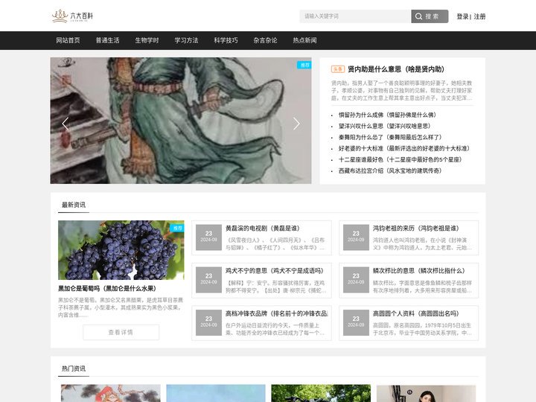The height and width of the screenshot is (402, 536).
Task: Open headline 贤内助是什么意思 article
Action: click(396, 69)
